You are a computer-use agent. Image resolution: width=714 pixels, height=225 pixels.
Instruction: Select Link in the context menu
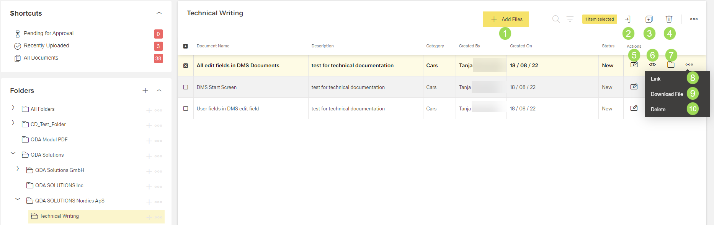click(x=655, y=79)
